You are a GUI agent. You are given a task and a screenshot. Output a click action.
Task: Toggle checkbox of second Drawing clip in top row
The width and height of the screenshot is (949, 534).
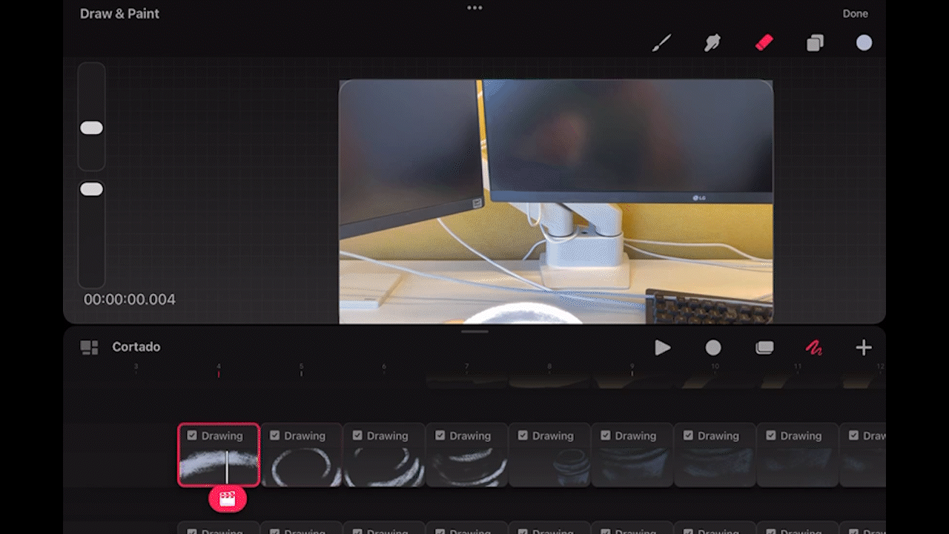[275, 435]
